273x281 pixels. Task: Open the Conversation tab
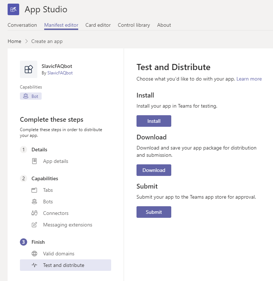coord(22,25)
